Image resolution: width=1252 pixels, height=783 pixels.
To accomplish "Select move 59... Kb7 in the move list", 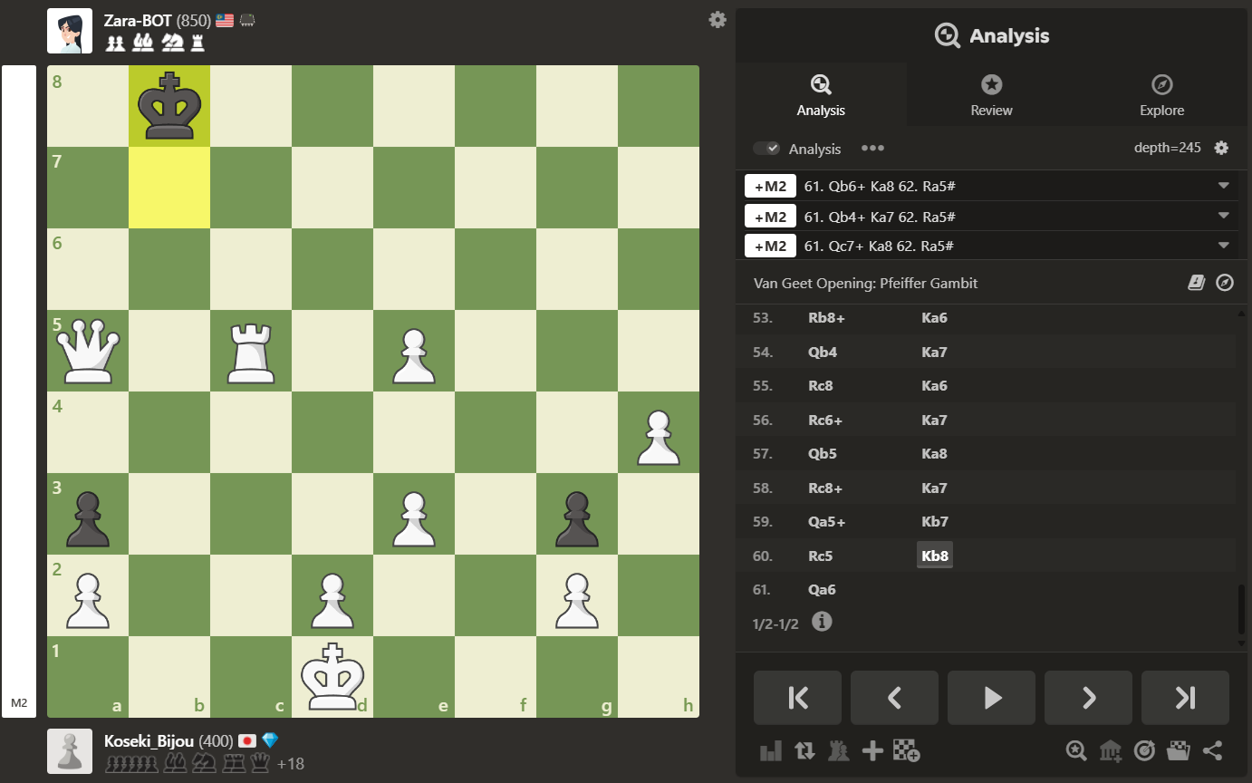I will 934,522.
